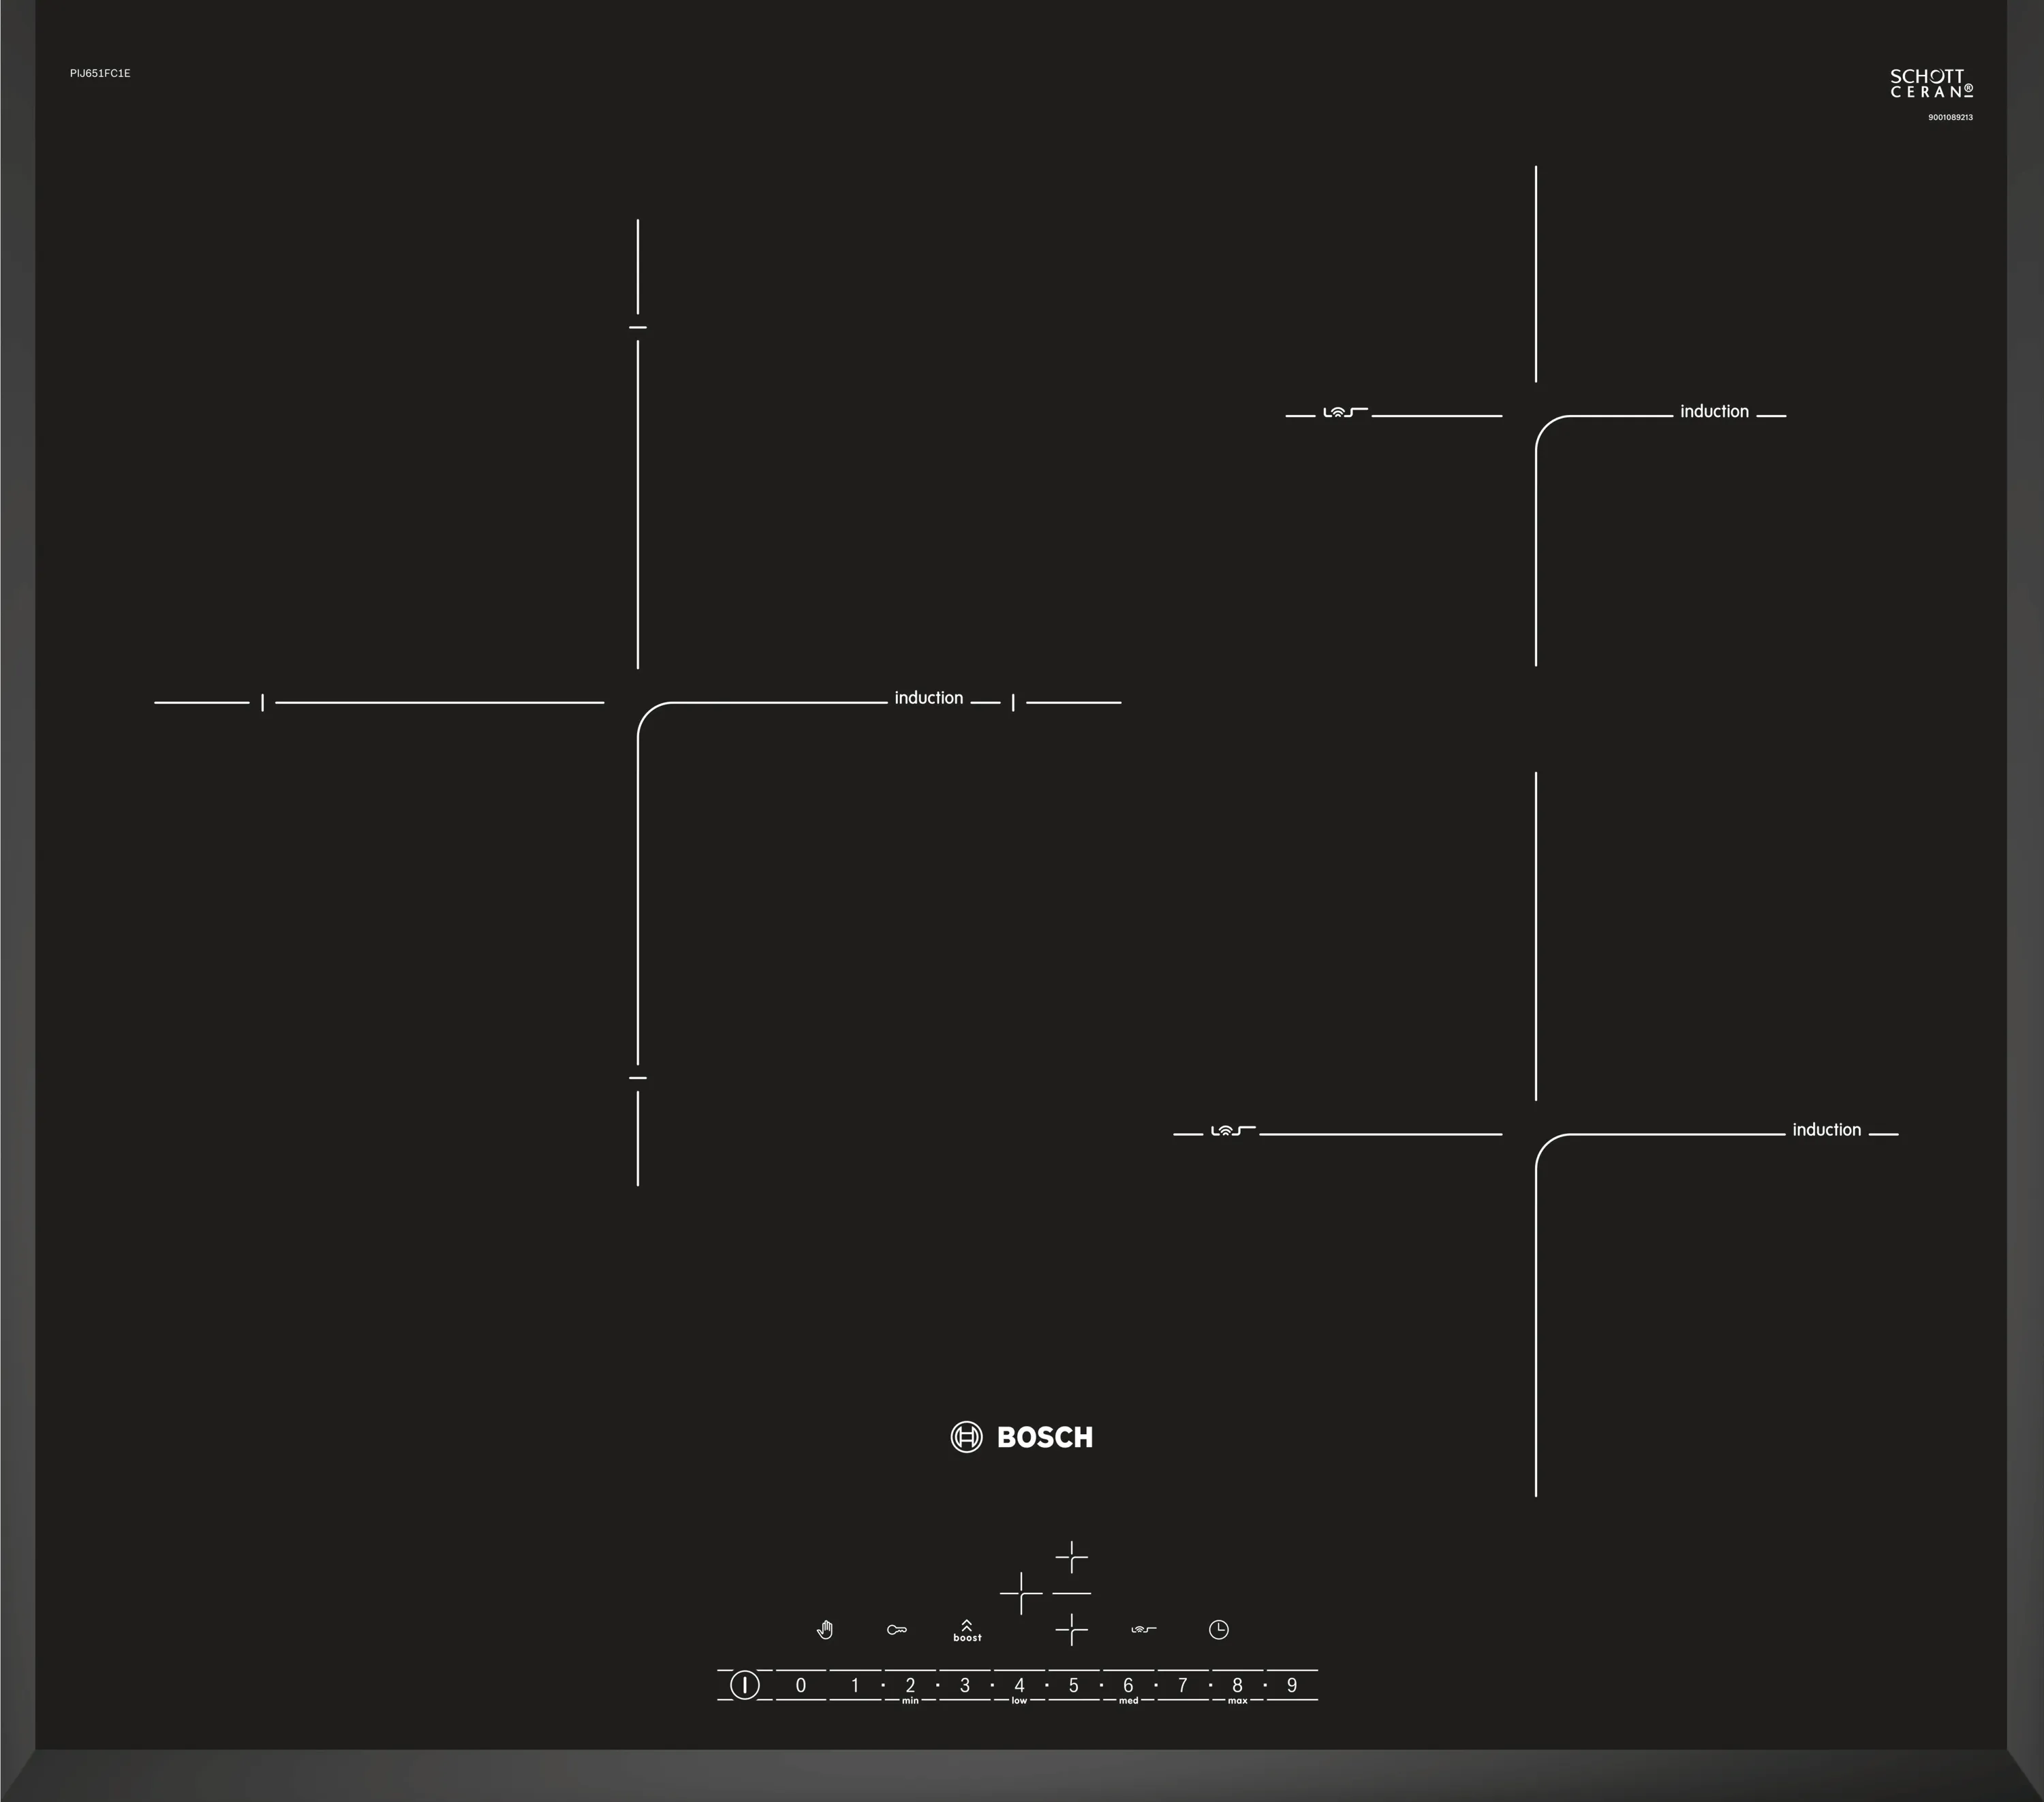The width and height of the screenshot is (2044, 1802).
Task: Select the upper right cooking zone symbol
Action: [1071, 1557]
